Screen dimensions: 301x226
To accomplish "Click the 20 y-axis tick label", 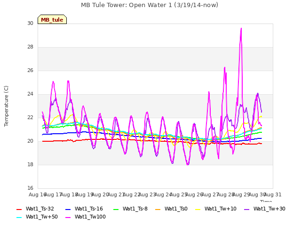I will pos(30,141).
